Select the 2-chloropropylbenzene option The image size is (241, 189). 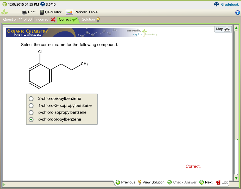31,99
